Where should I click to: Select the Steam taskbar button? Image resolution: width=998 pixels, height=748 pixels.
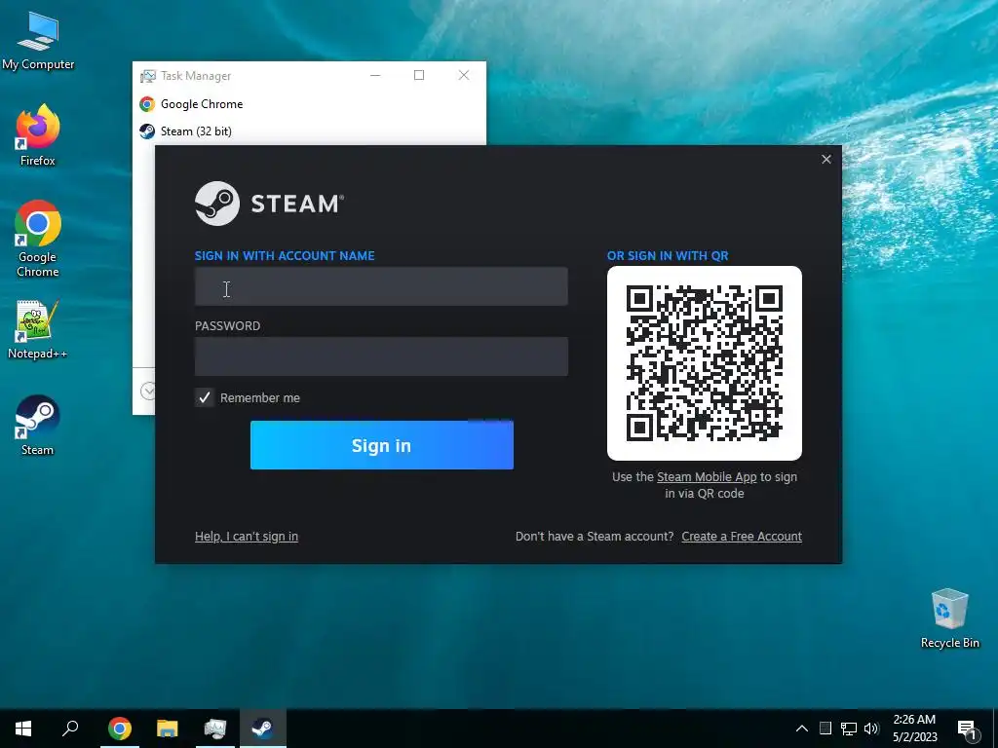point(263,729)
